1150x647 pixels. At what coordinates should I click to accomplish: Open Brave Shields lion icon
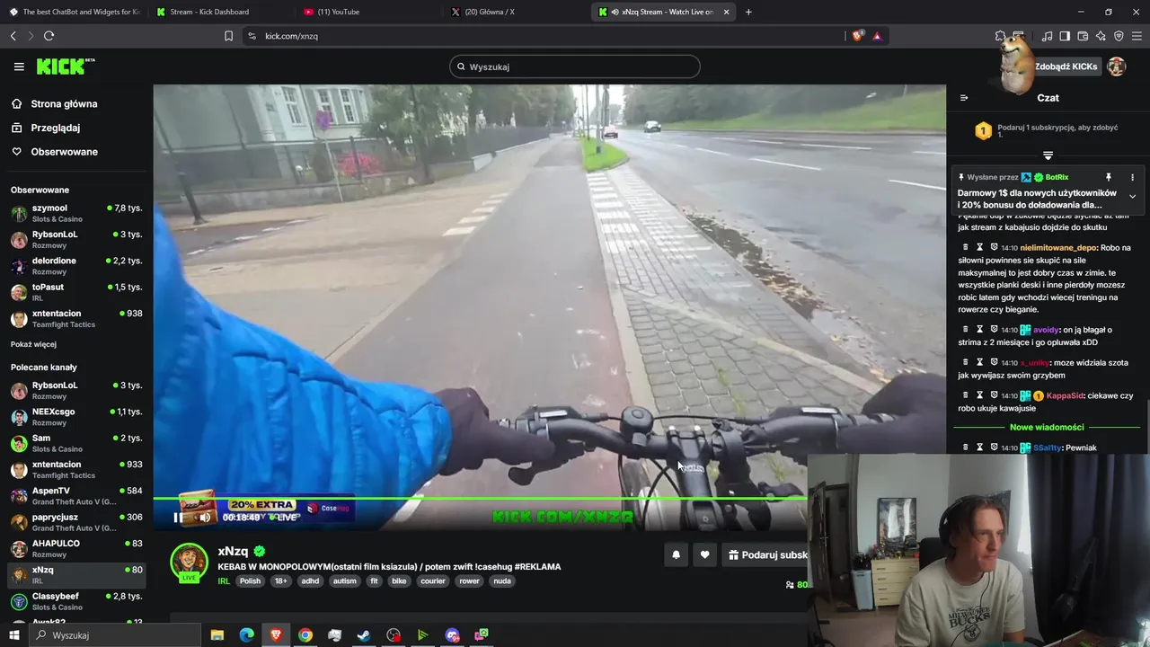pyautogui.click(x=857, y=36)
